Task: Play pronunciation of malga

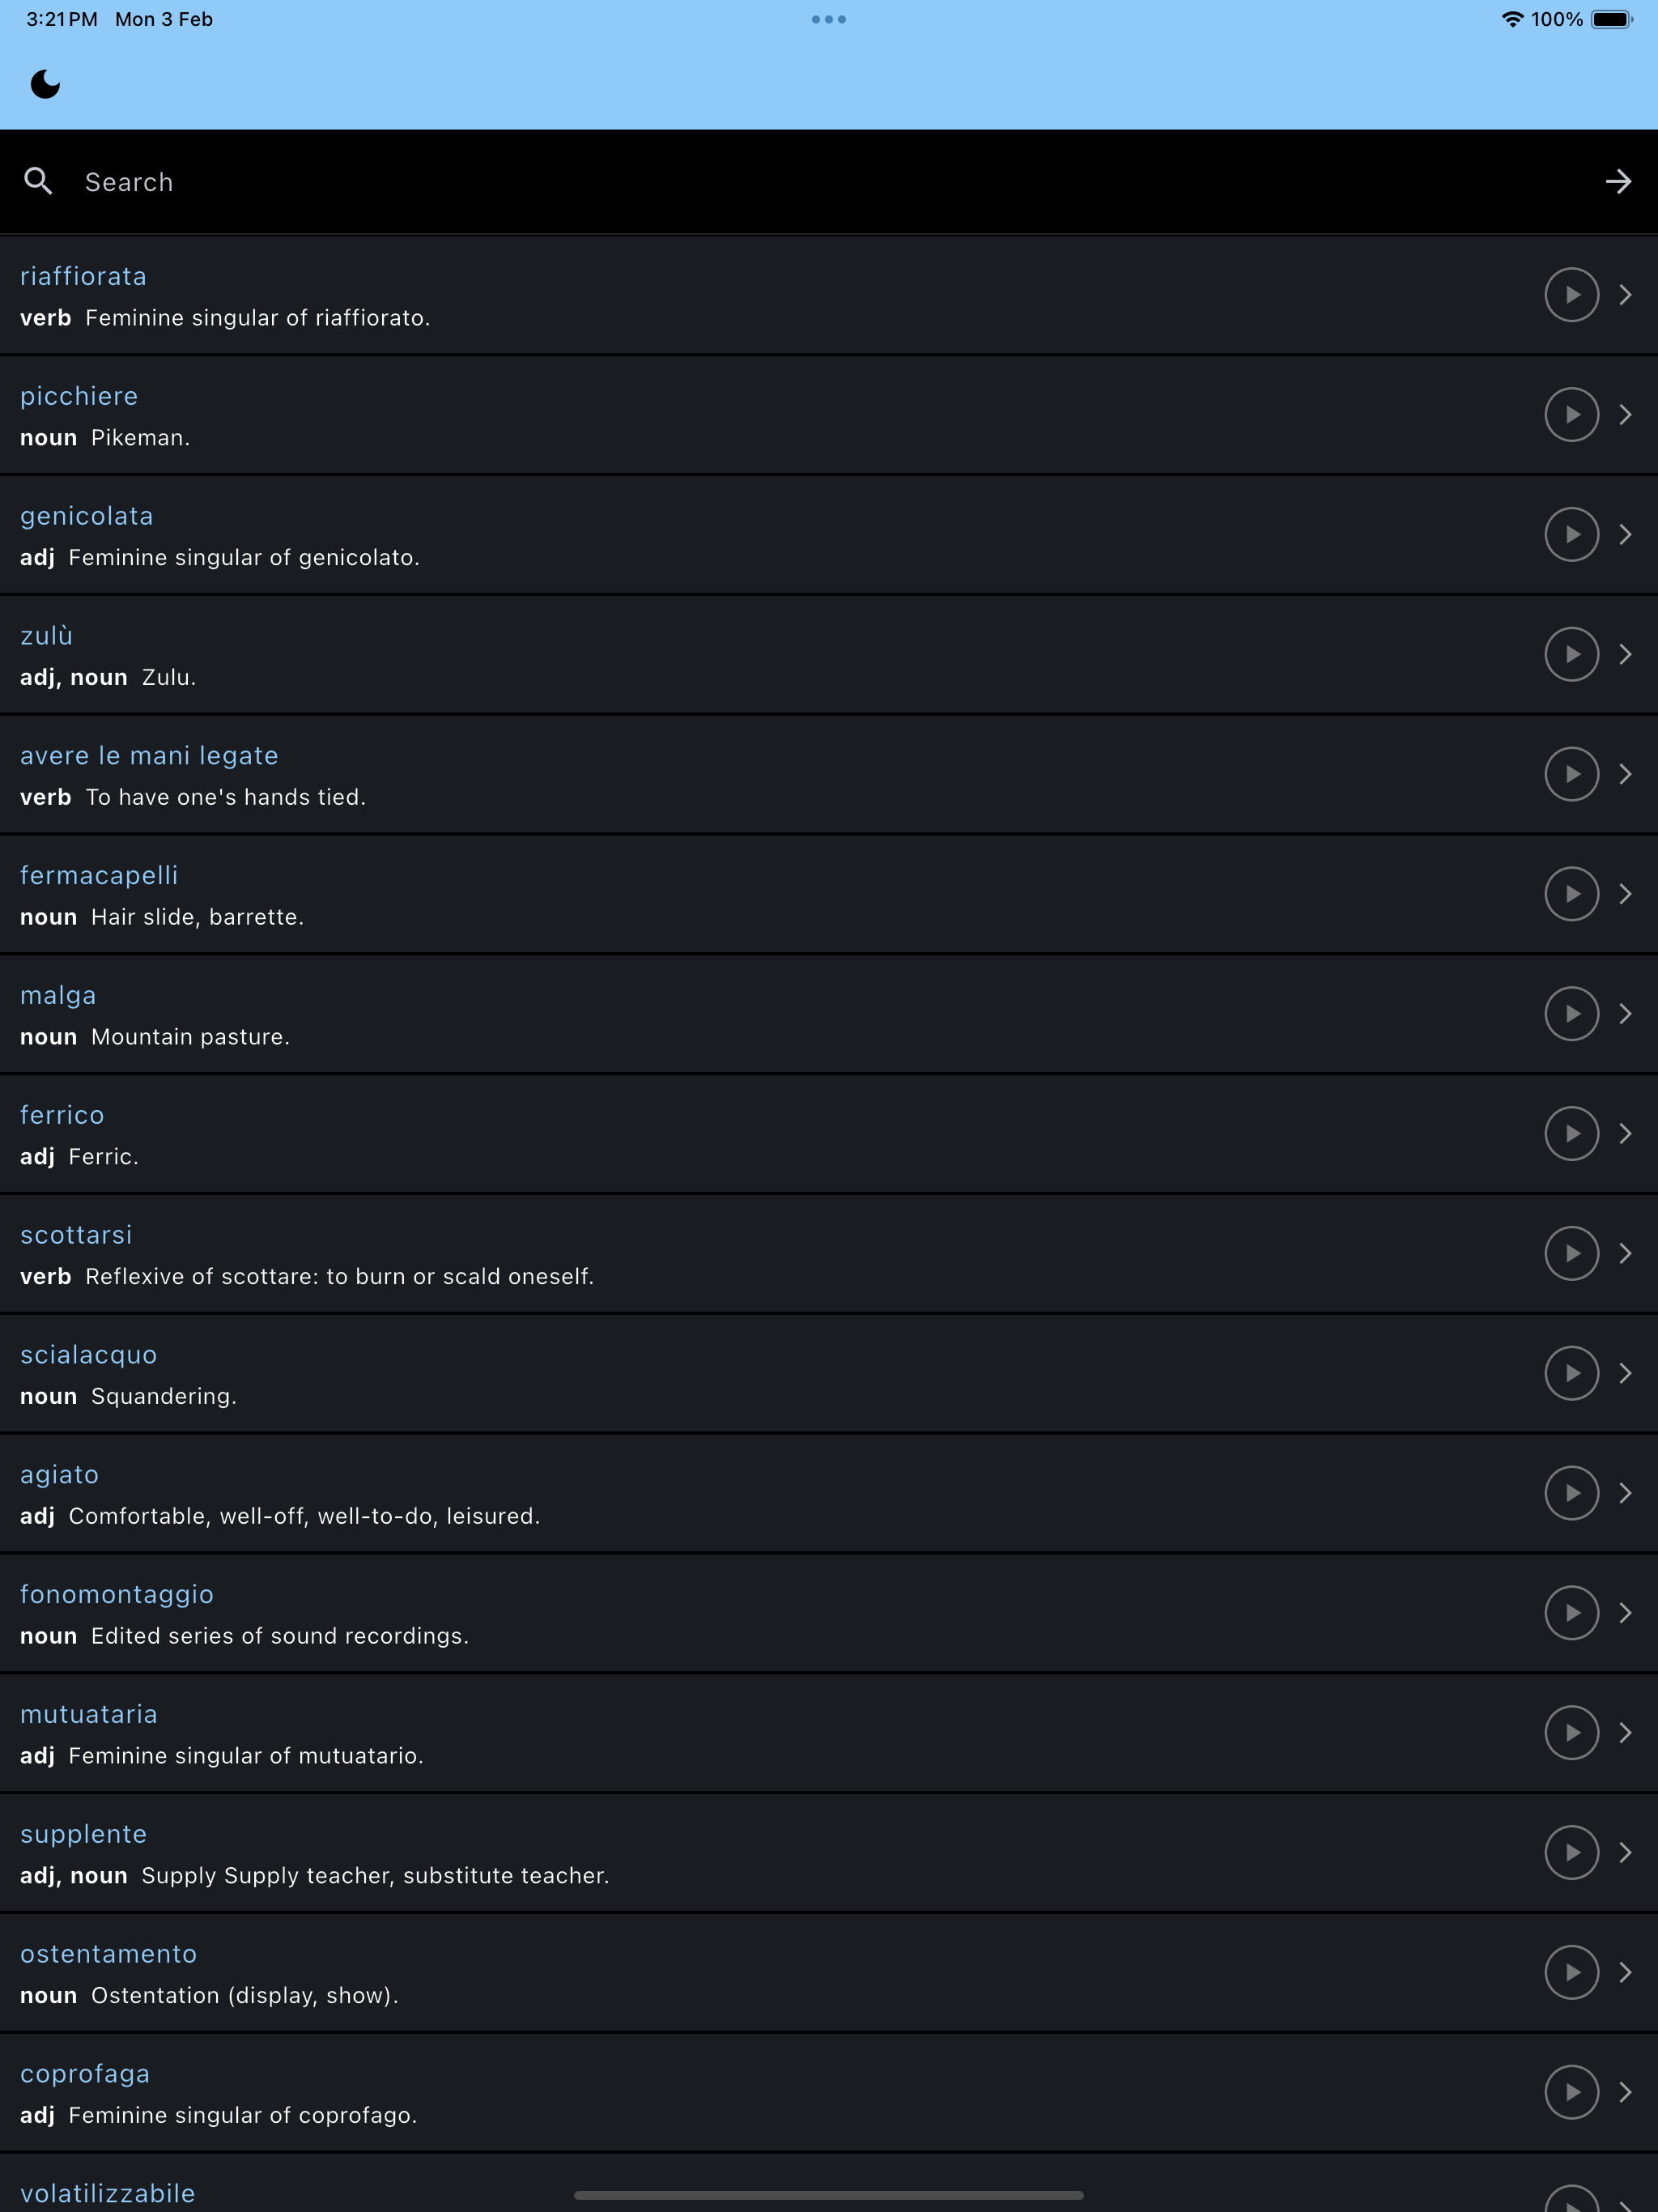Action: pyautogui.click(x=1571, y=1014)
